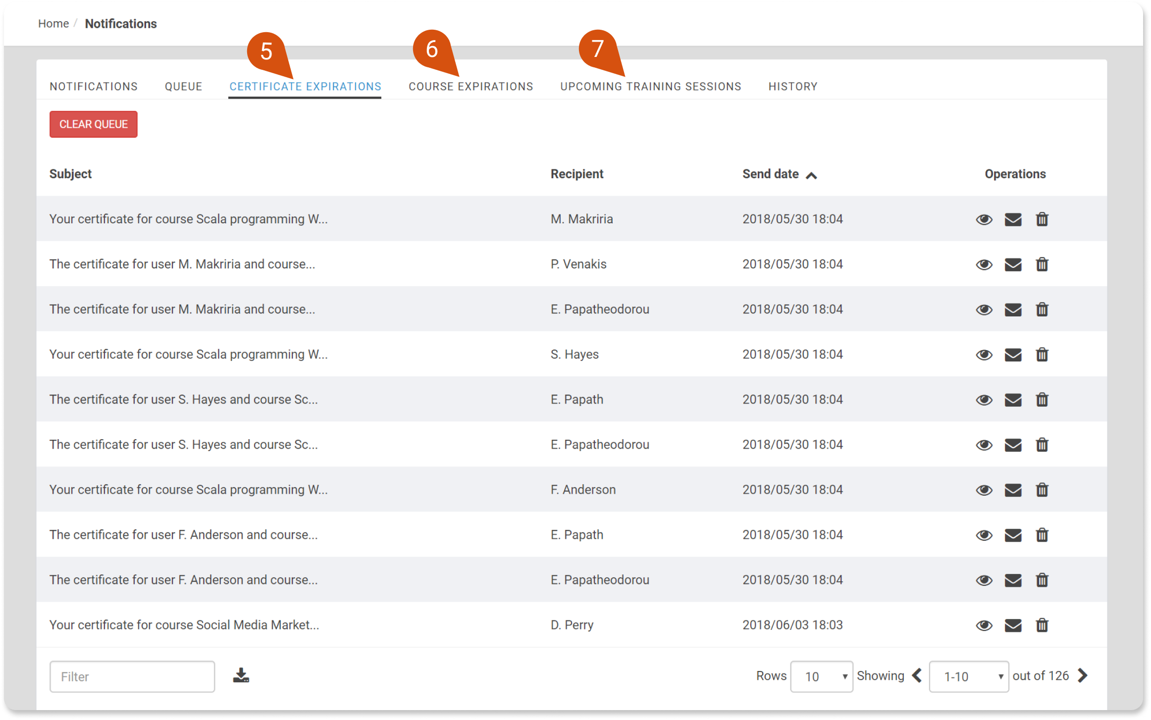Click the P. Venakis recipient cell
Screen dimensions: 1151x720
click(578, 264)
